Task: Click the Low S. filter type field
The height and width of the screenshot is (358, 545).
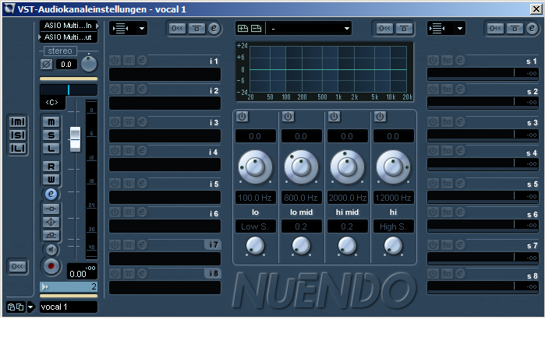Action: click(x=256, y=226)
